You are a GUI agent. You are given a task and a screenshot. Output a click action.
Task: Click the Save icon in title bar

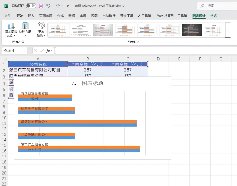[41, 6]
